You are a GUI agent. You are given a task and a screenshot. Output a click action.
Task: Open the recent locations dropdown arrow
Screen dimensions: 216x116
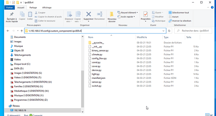18,31
